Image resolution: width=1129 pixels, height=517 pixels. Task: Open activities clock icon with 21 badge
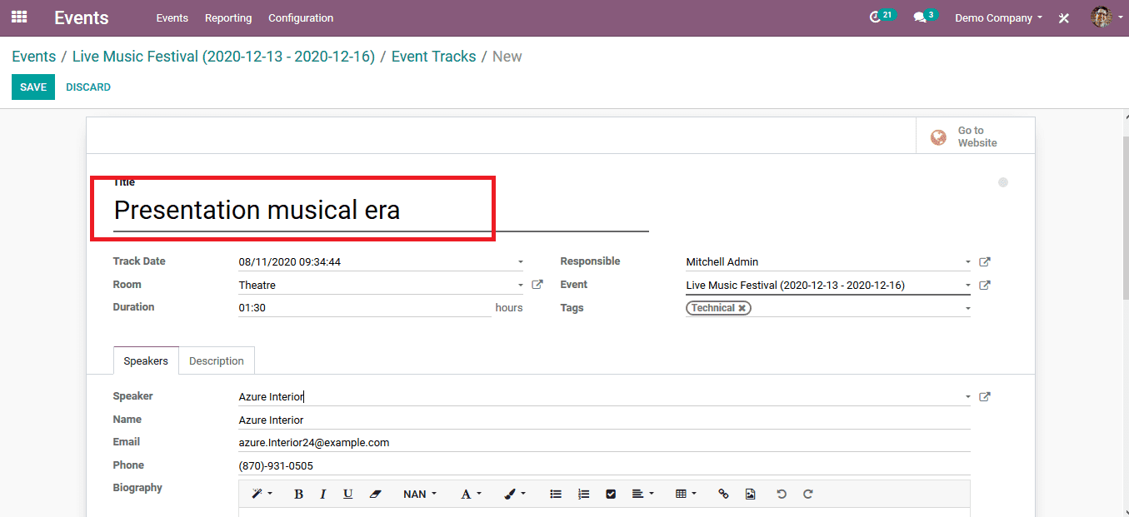point(881,17)
